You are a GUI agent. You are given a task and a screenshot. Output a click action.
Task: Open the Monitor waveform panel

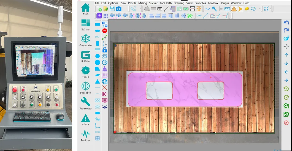pos(86,134)
